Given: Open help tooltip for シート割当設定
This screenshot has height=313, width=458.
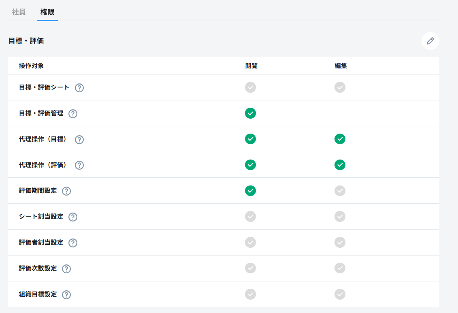Looking at the screenshot, I should [73, 217].
